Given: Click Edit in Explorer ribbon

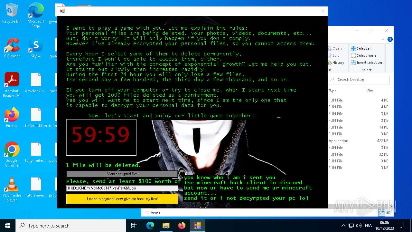Looking at the screenshot, I should tap(333, 55).
